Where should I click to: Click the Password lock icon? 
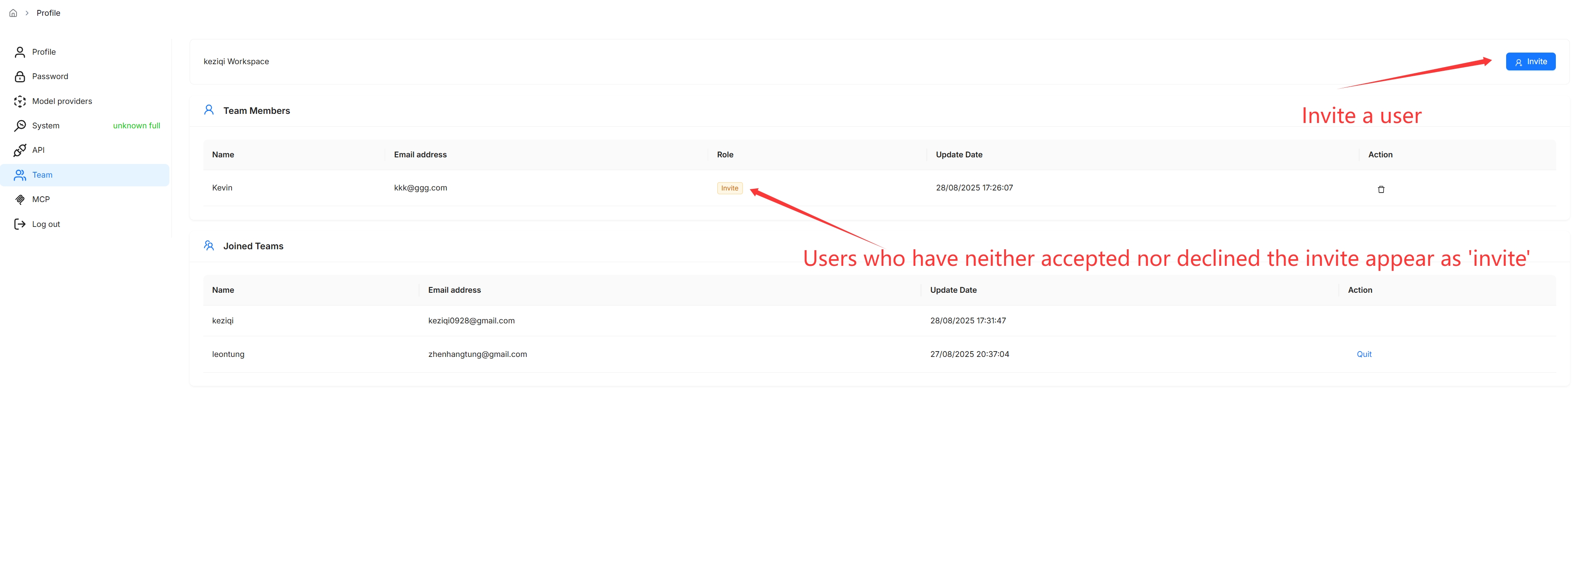(20, 76)
